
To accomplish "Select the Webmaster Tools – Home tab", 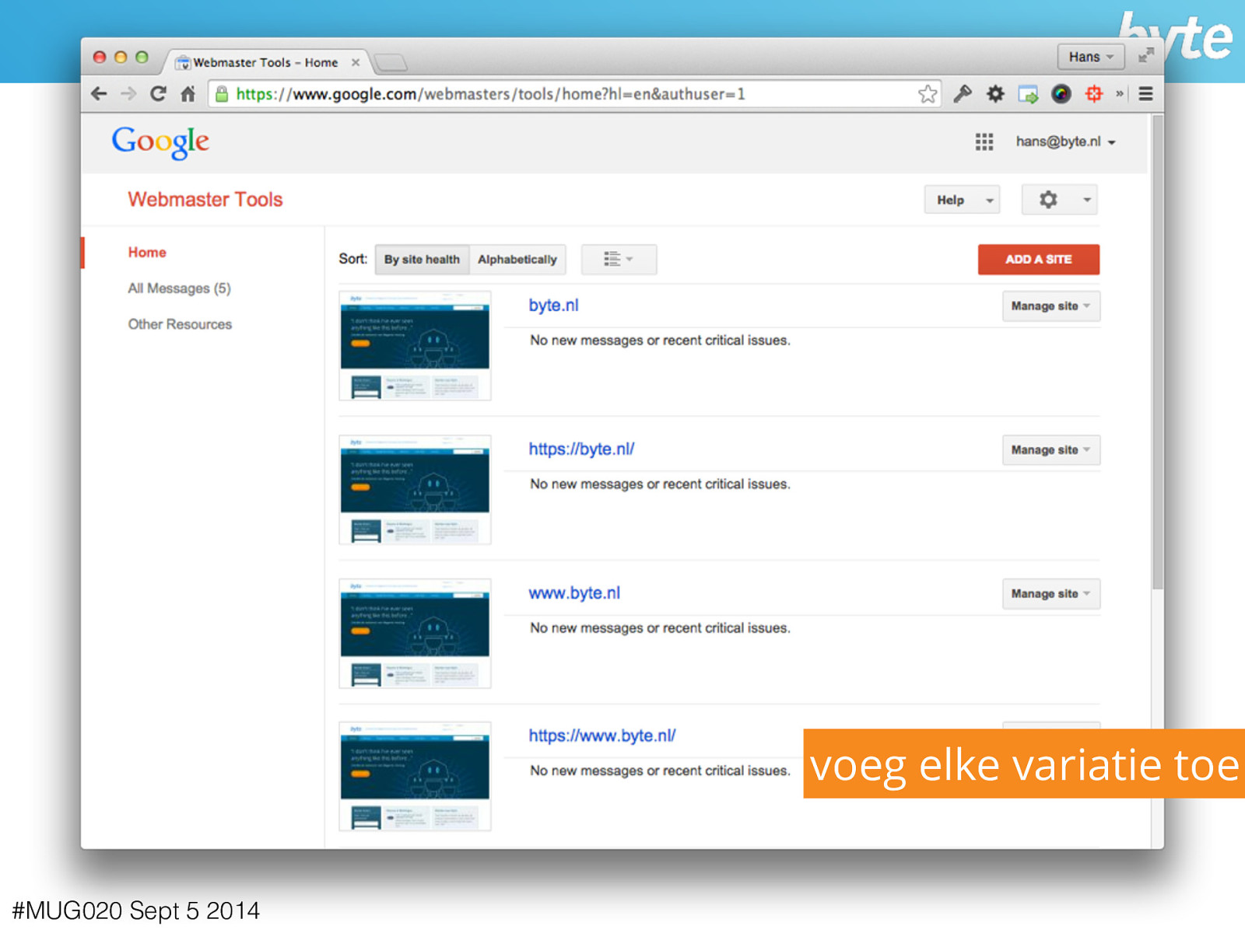I will pyautogui.click(x=265, y=62).
